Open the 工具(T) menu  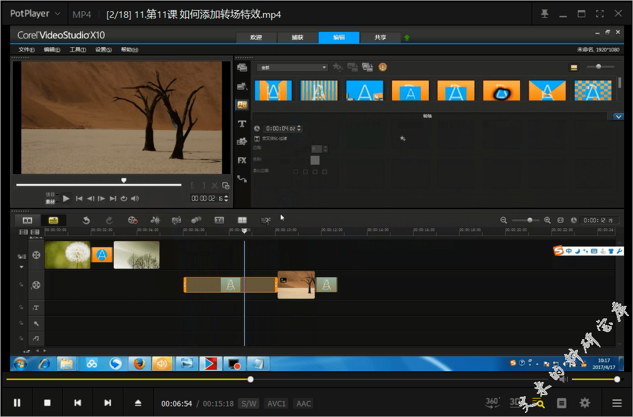pyautogui.click(x=78, y=49)
